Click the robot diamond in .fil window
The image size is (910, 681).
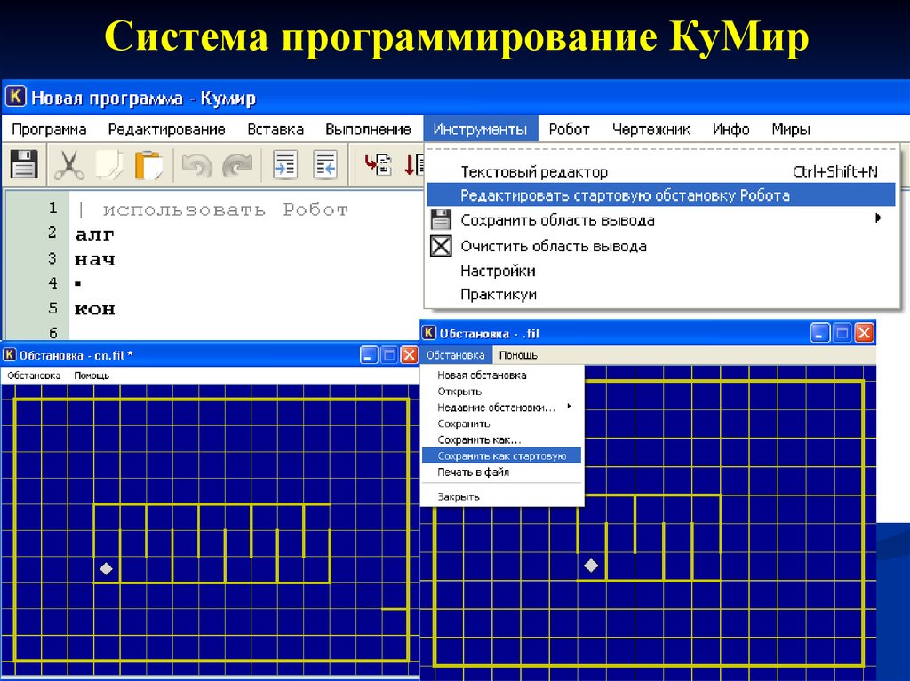coord(591,565)
